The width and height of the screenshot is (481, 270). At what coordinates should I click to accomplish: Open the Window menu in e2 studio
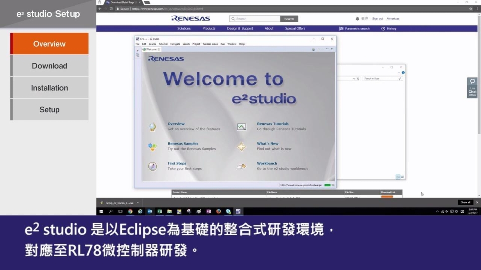232,44
